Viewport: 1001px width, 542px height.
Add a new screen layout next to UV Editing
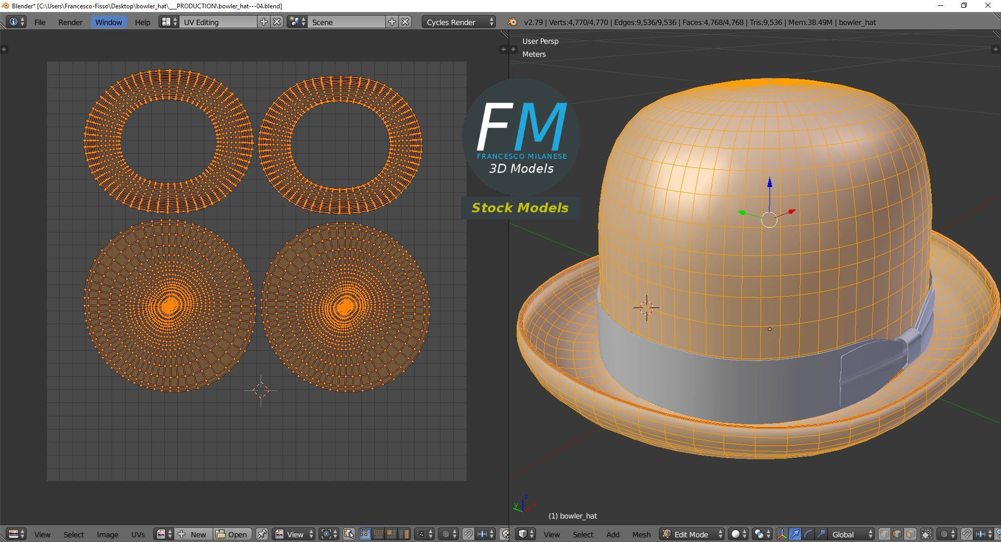click(264, 22)
